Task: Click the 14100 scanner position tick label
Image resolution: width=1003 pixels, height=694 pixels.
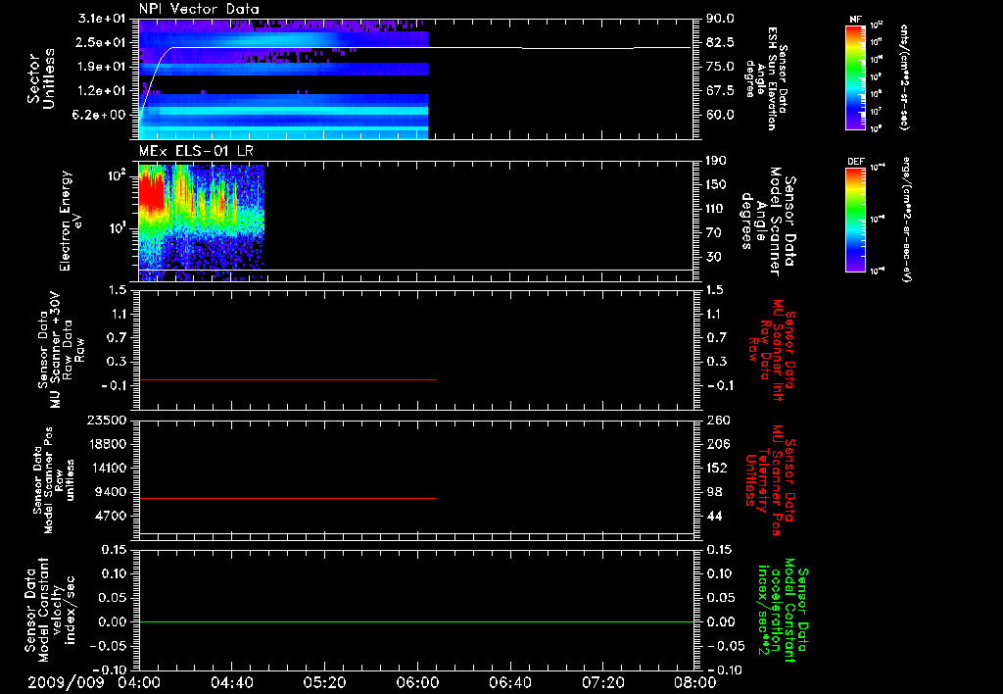Action: (x=107, y=468)
